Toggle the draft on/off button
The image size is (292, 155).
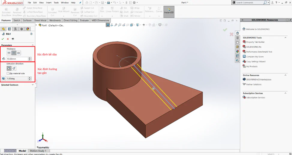click(4, 79)
